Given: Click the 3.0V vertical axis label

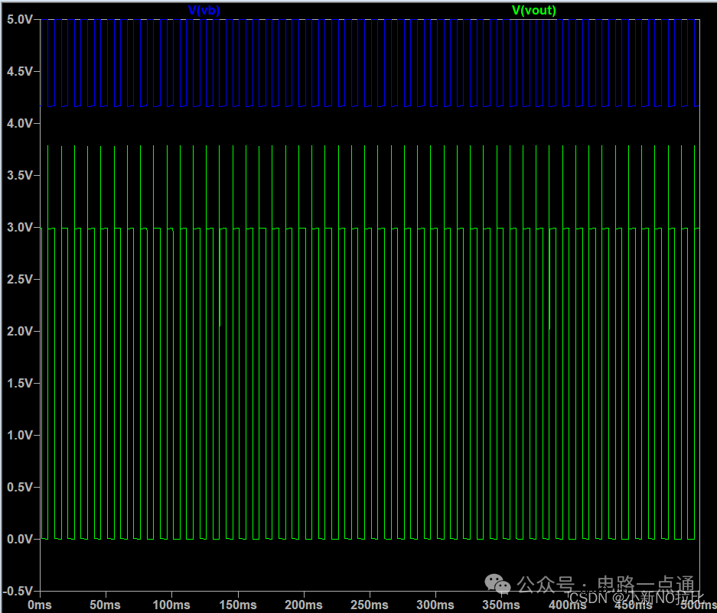Looking at the screenshot, I should pyautogui.click(x=19, y=227).
